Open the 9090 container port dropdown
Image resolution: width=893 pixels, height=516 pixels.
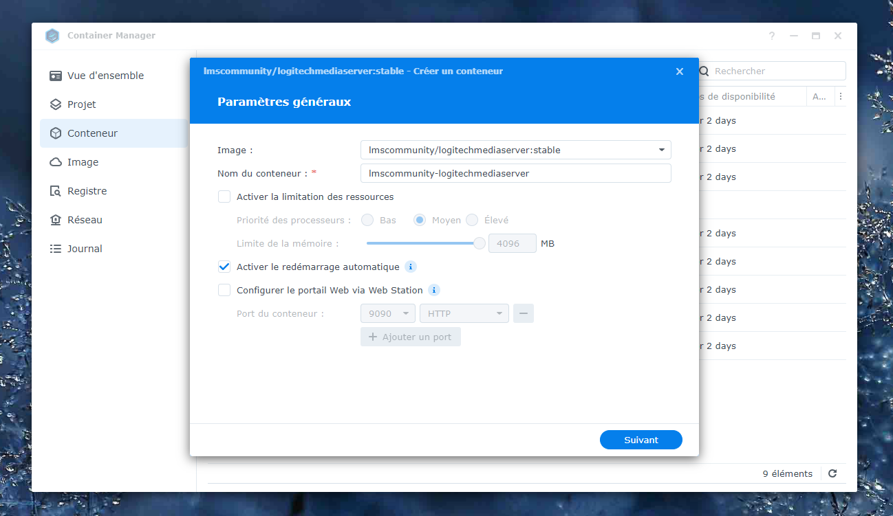click(388, 313)
